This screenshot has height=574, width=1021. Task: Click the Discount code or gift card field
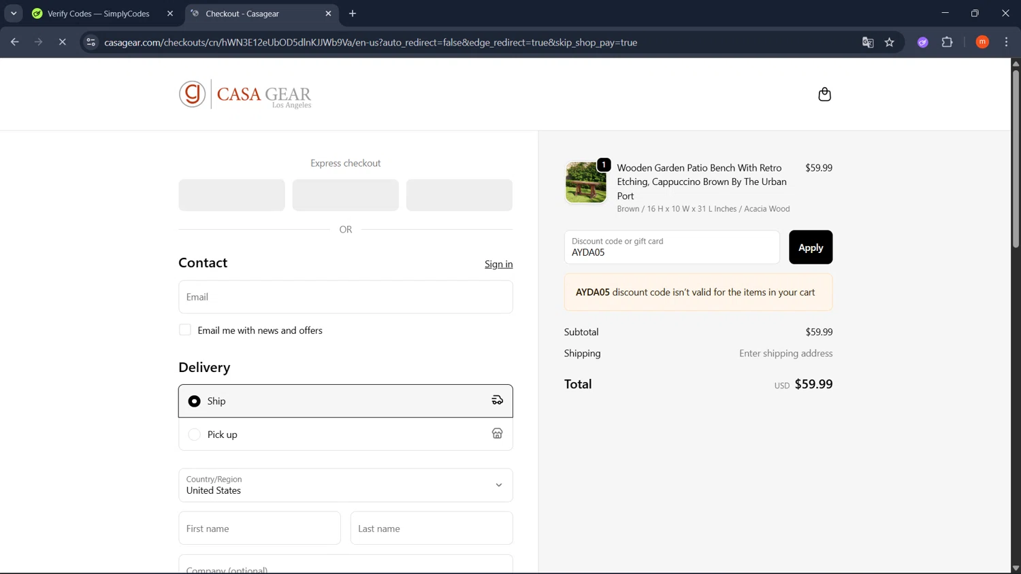672,247
